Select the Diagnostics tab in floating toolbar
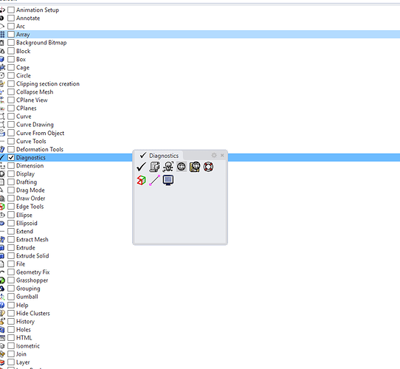 coord(159,156)
